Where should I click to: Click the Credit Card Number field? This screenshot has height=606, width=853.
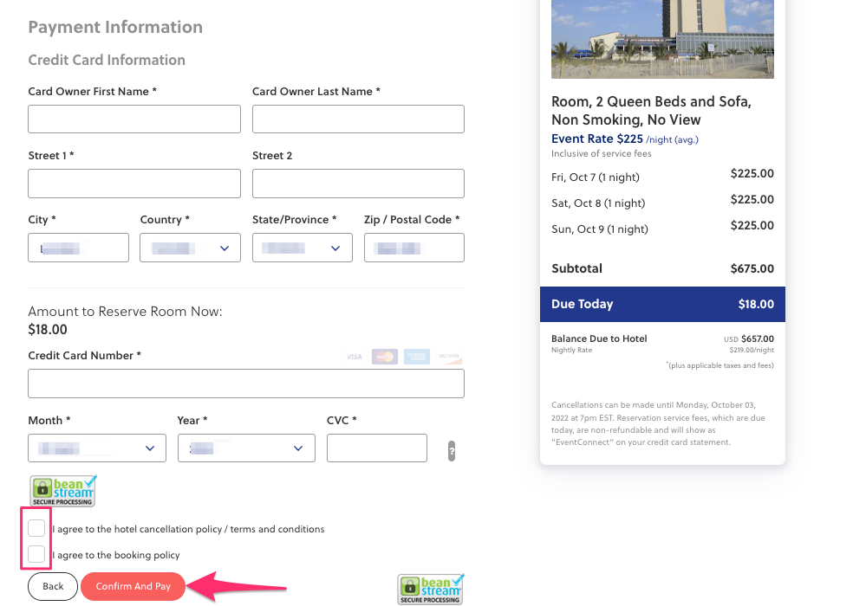coord(246,384)
